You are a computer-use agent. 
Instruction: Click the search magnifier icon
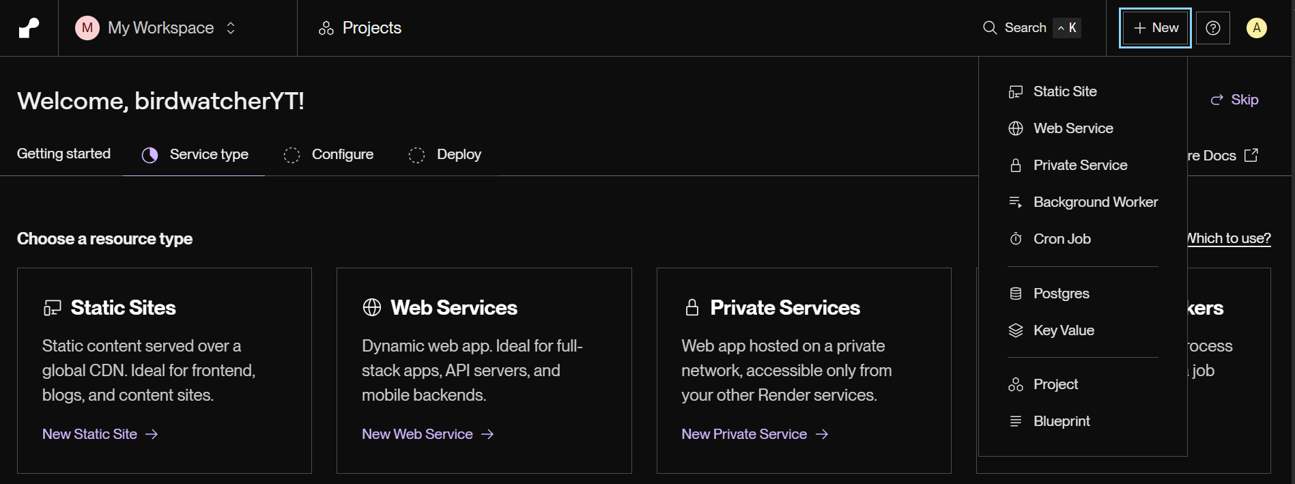pos(990,28)
